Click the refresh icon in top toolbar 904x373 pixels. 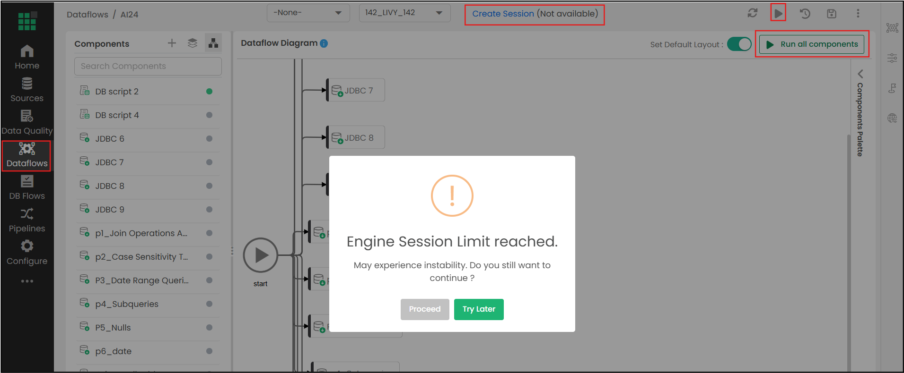pyautogui.click(x=752, y=13)
